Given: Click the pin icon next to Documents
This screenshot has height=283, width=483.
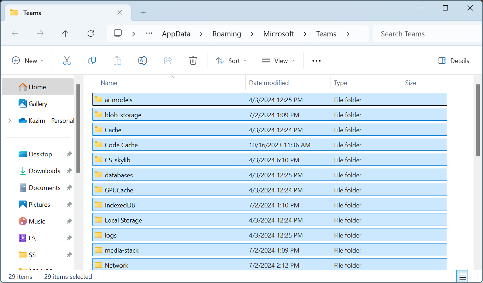Looking at the screenshot, I should [x=69, y=188].
